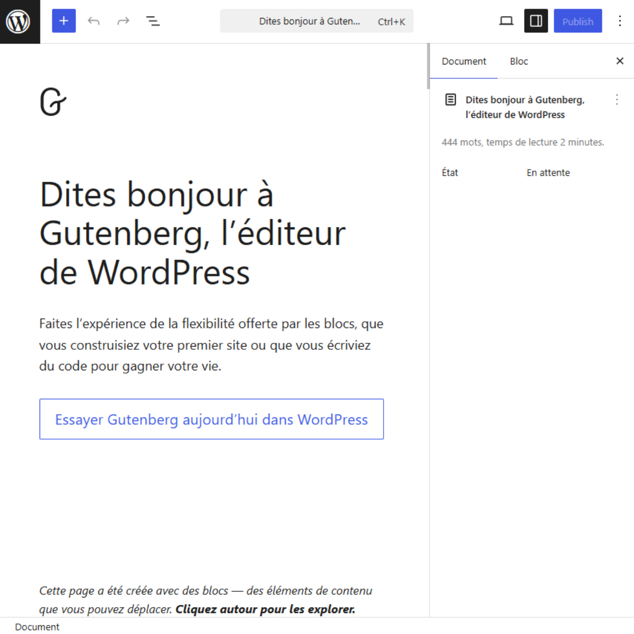Screen dimensions: 634x634
Task: Switch to the Document tab
Action: pos(464,61)
